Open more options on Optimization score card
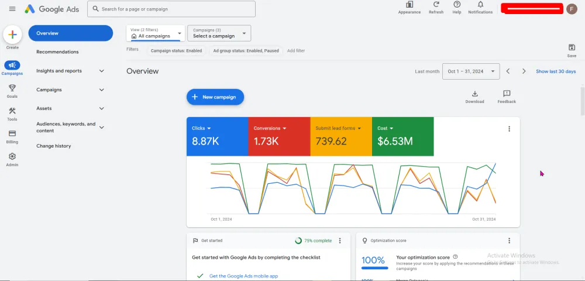Image resolution: width=585 pixels, height=281 pixels. [x=510, y=241]
